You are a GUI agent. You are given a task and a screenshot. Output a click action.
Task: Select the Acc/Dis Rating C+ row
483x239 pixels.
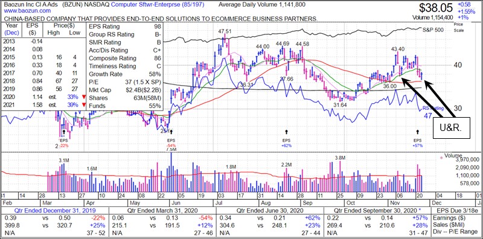click(x=125, y=51)
